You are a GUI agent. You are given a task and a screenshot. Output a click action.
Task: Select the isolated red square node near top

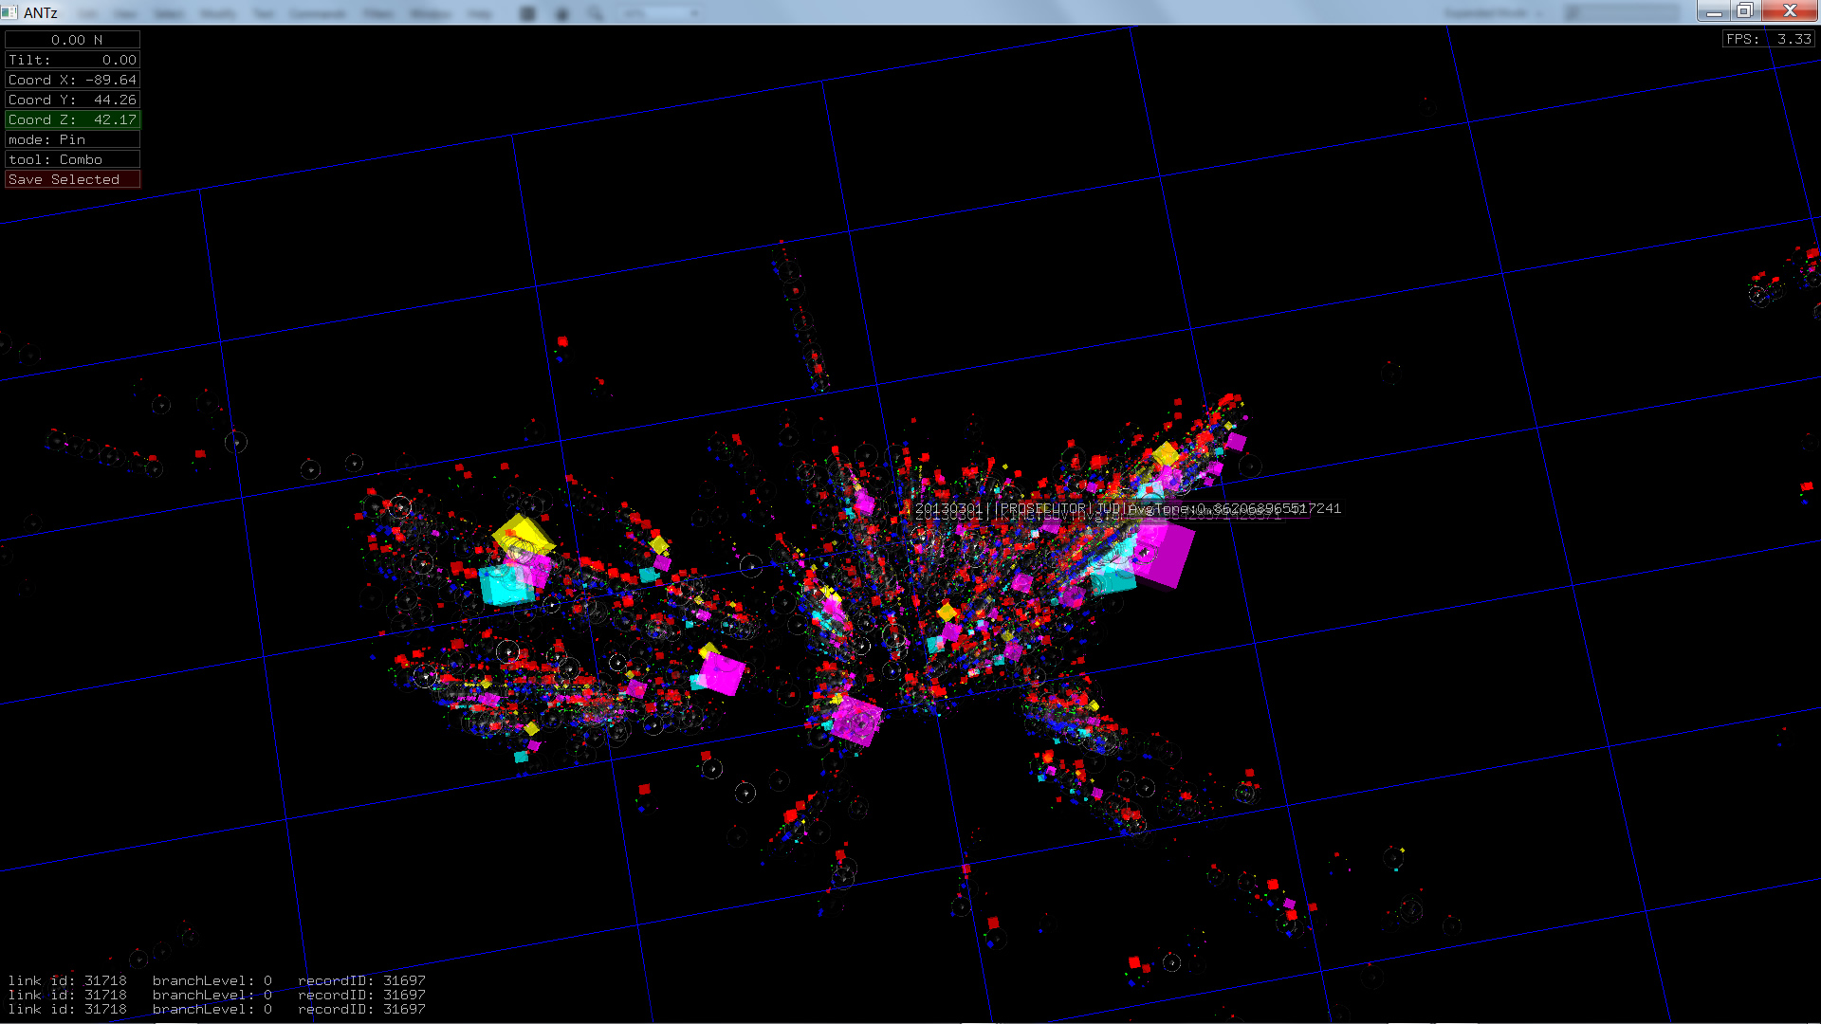point(562,341)
